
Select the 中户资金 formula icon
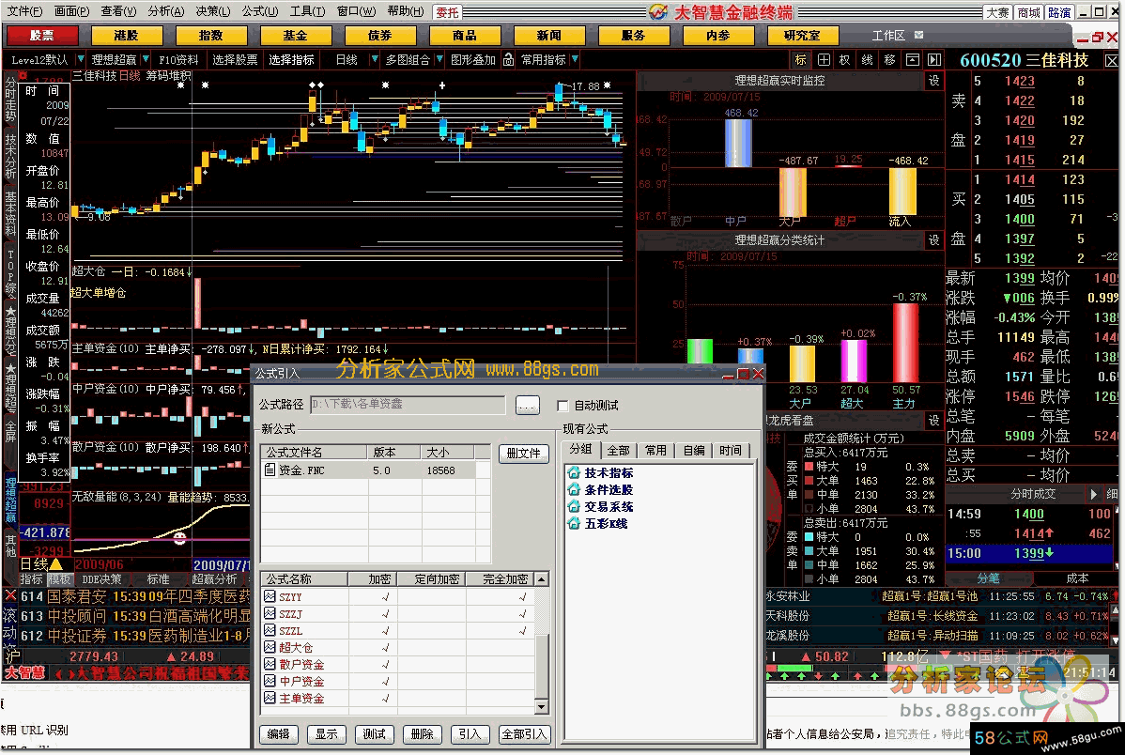click(x=270, y=681)
